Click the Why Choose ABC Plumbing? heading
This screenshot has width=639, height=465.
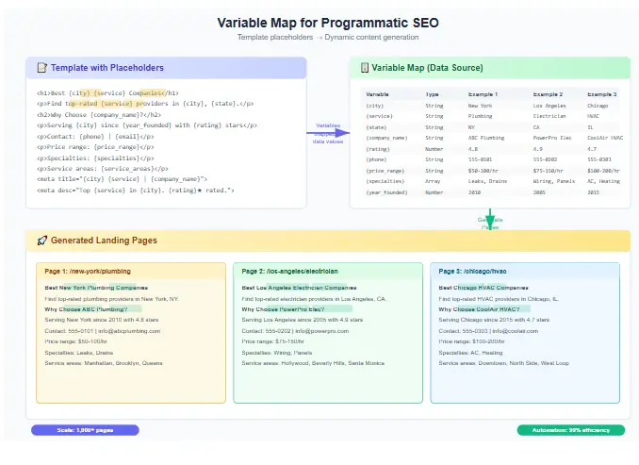coord(86,309)
